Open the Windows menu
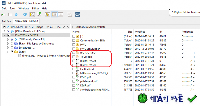Viewport: 200px width, 106px height. (x=24, y=8)
